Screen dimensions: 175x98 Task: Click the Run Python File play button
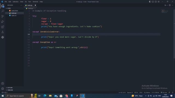pos(165,5)
